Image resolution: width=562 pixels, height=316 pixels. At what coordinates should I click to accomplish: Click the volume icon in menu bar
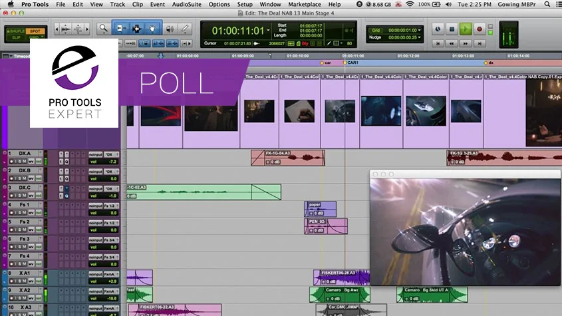tap(448, 4)
